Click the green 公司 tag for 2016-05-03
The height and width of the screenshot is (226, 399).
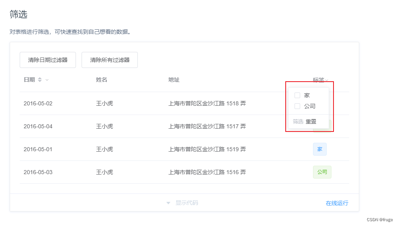click(322, 172)
